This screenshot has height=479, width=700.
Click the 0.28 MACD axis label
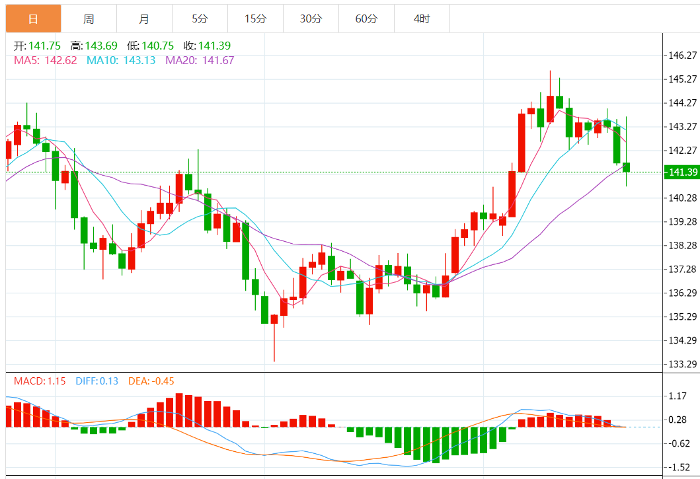tap(678, 420)
